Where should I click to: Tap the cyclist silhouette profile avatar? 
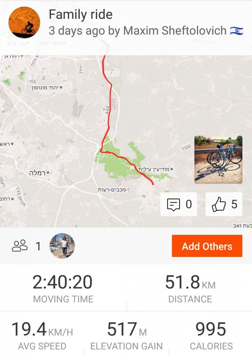coord(24,22)
